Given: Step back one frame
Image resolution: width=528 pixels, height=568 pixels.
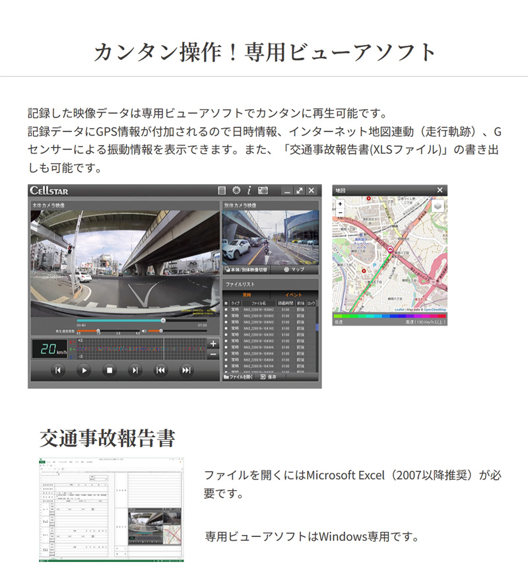Looking at the screenshot, I should pyautogui.click(x=58, y=371).
